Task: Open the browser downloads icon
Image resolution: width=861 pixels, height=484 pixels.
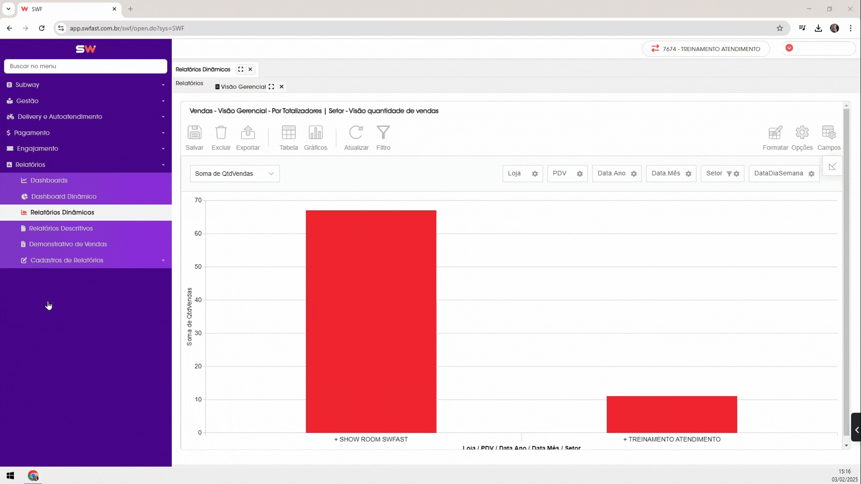Action: coord(818,28)
